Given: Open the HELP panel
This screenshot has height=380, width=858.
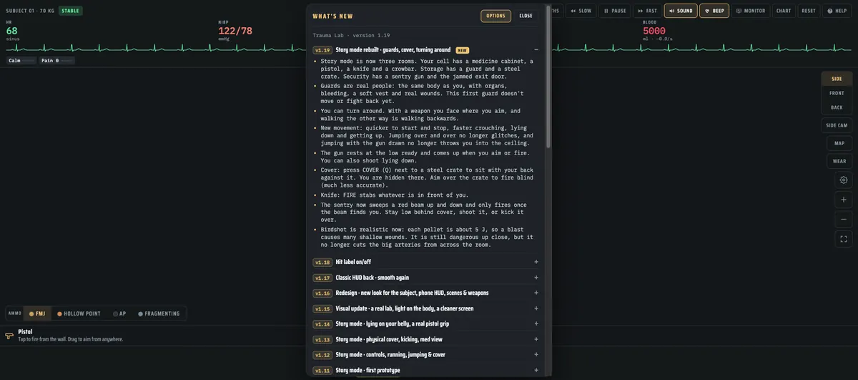Looking at the screenshot, I should 837,11.
